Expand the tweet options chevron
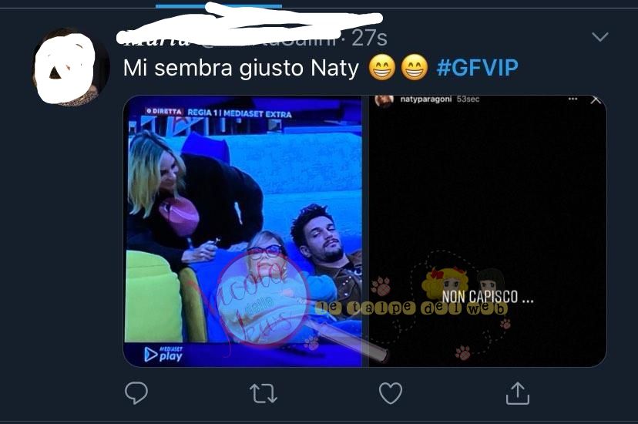 coord(600,37)
